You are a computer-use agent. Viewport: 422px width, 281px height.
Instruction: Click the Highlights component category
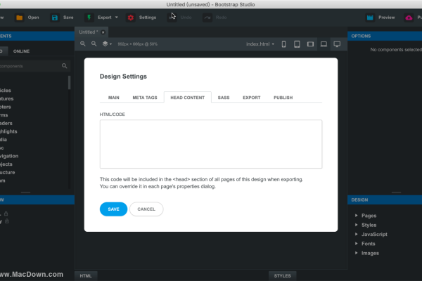point(8,131)
